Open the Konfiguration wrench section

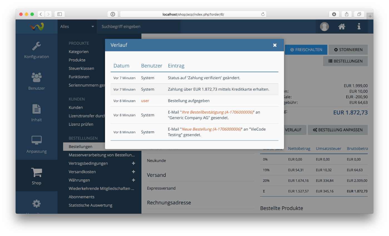pos(36,50)
